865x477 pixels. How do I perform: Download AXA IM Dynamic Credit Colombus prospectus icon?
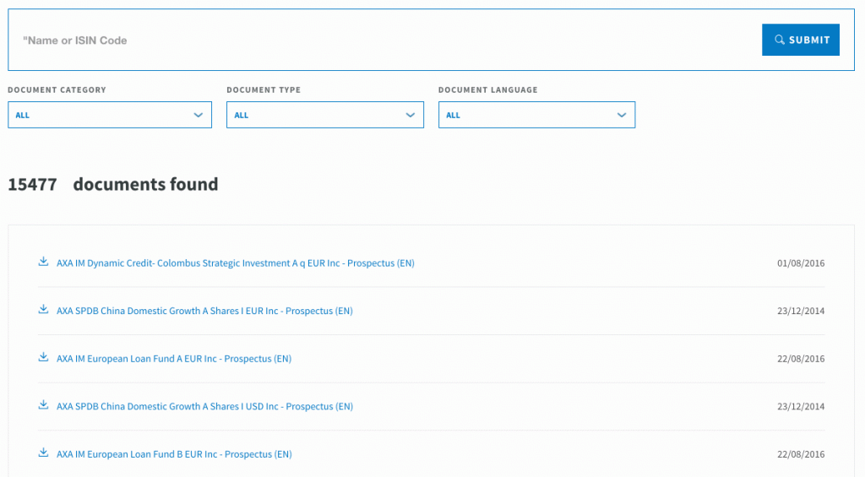coord(43,262)
